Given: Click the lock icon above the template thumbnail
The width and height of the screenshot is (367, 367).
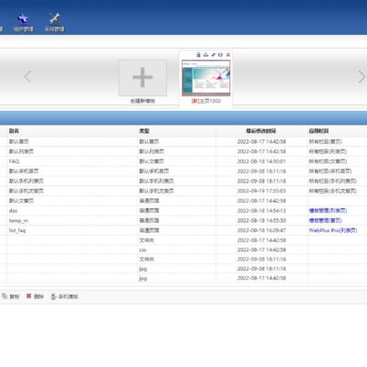Looking at the screenshot, I should tap(198, 55).
